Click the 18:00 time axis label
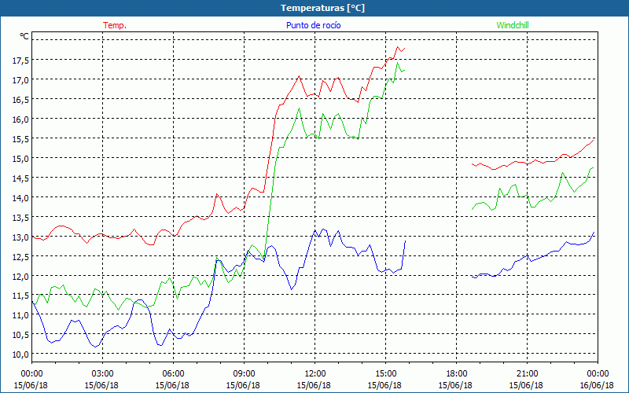Screen dimensions: 629x393 tap(456, 373)
